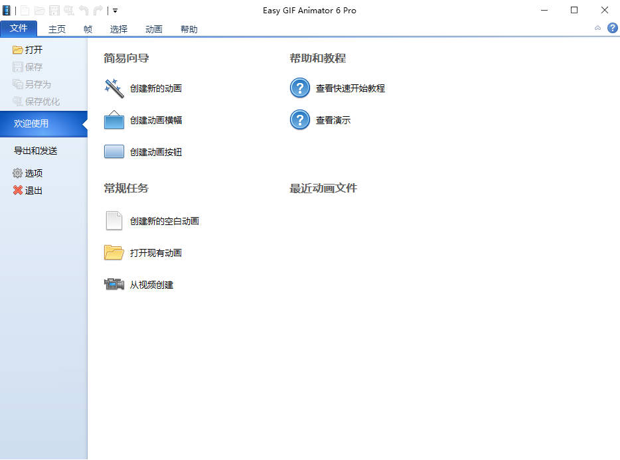Click the 常规任务 heading
The width and height of the screenshot is (620, 460).
(x=126, y=189)
